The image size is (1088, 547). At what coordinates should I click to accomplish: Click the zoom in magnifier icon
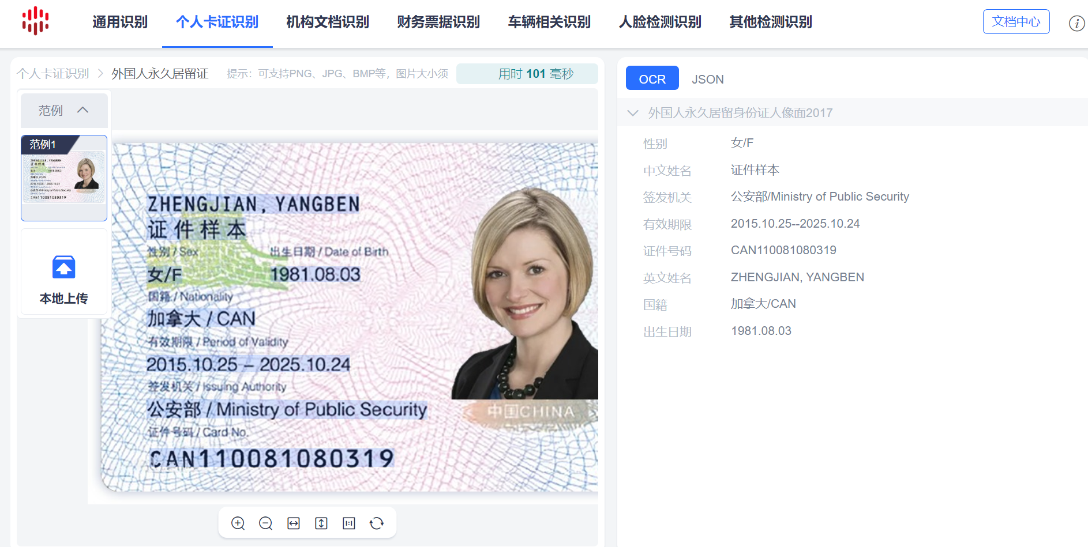click(x=238, y=523)
